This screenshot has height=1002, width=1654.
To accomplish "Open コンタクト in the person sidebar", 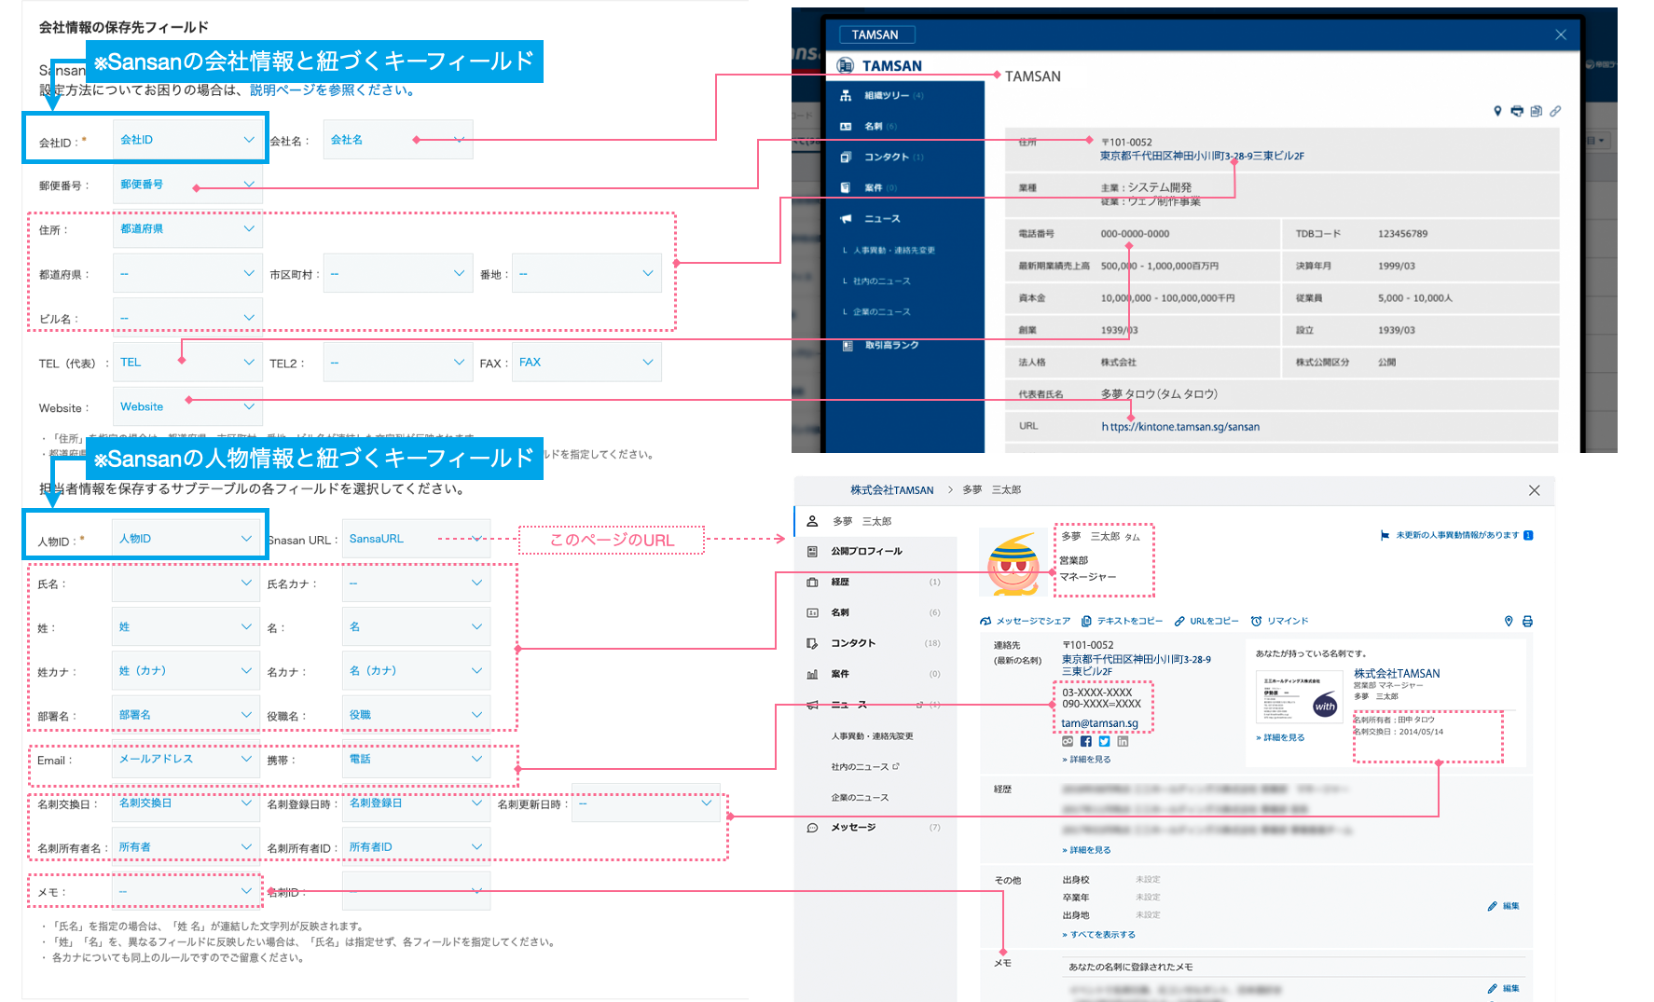I will [x=853, y=643].
